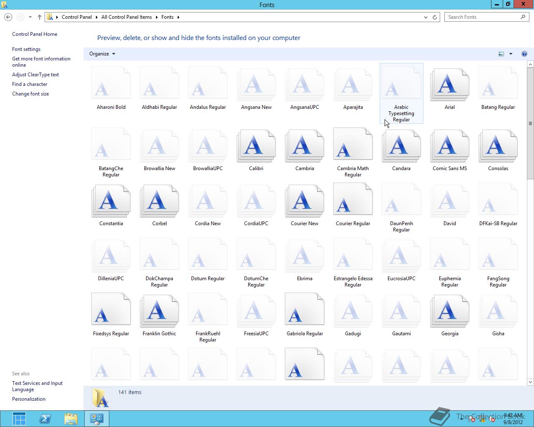Expand the chevron after All Control Panel Items
The width and height of the screenshot is (534, 427).
pos(157,17)
